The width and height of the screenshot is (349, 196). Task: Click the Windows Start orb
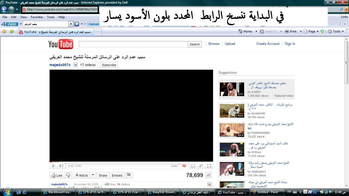coord(7,192)
